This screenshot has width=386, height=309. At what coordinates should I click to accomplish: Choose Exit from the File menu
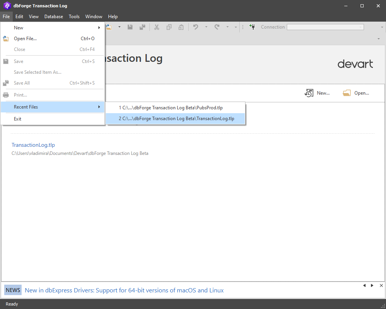click(52, 119)
